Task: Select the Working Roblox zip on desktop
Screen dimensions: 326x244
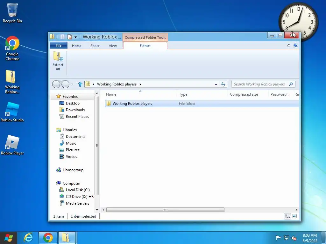Action: coord(12,82)
